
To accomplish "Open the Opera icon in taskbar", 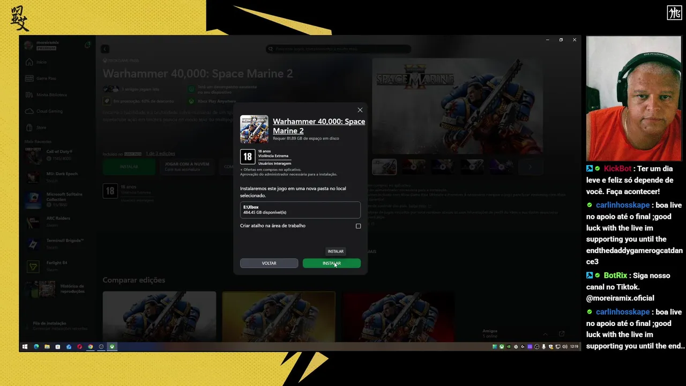I will pos(79,347).
